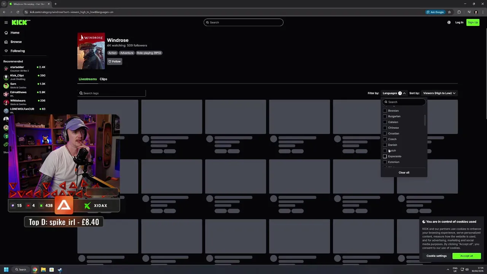Open the tab search dropdown arrow

click(x=4, y=4)
